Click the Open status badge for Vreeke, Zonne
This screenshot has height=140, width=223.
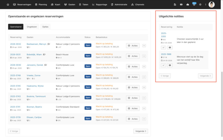pyautogui.click(x=88, y=77)
